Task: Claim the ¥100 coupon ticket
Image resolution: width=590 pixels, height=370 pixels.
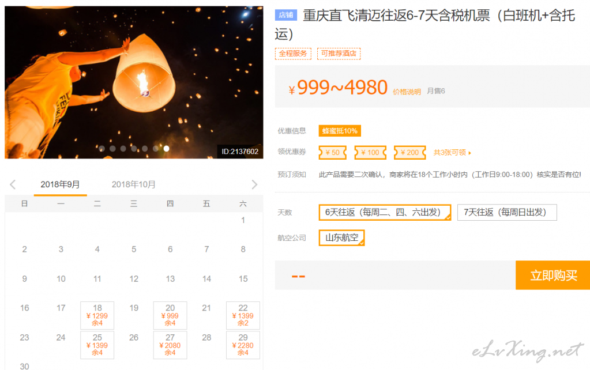Action: (x=370, y=153)
